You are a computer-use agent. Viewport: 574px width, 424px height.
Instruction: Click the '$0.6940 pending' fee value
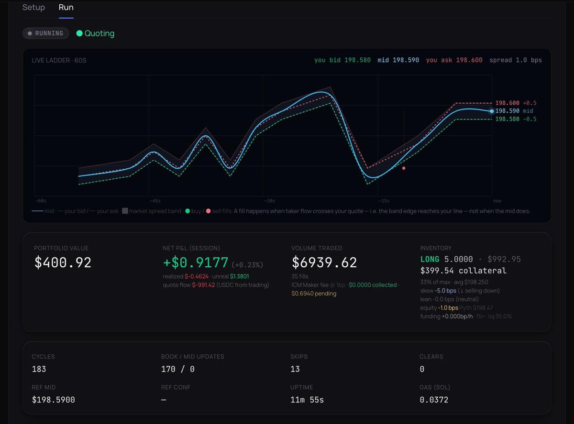click(314, 294)
